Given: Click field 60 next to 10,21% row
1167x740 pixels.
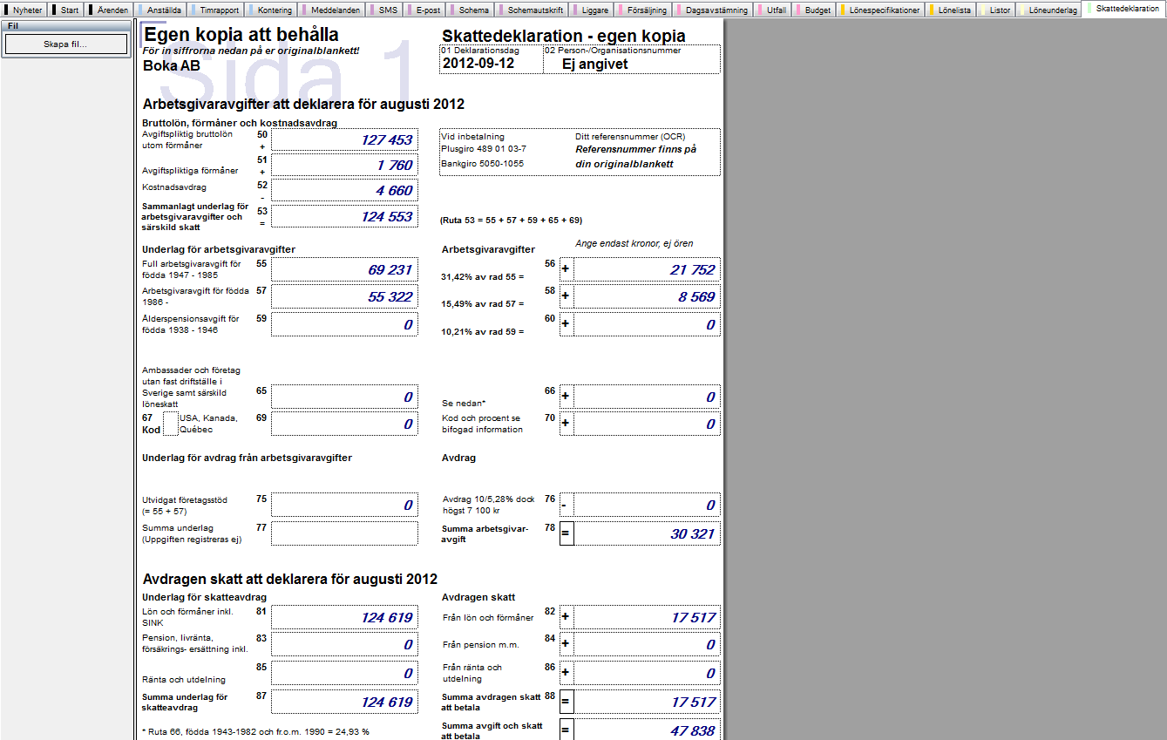Looking at the screenshot, I should click(647, 324).
